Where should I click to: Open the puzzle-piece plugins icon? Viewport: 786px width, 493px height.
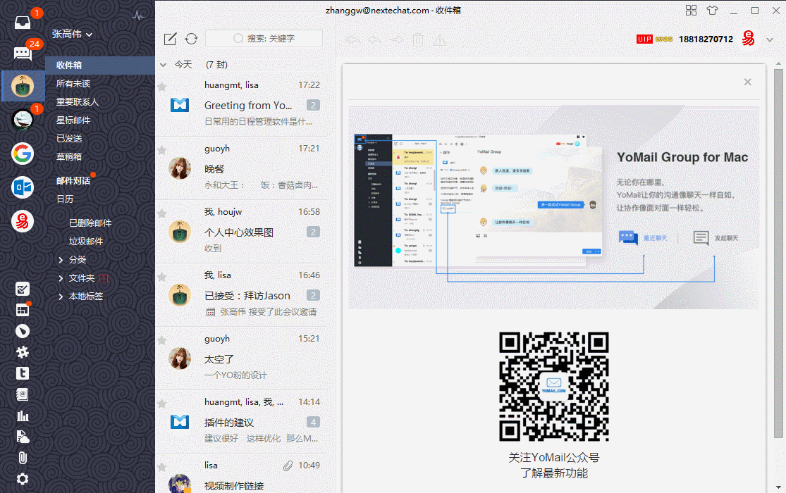[x=23, y=352]
